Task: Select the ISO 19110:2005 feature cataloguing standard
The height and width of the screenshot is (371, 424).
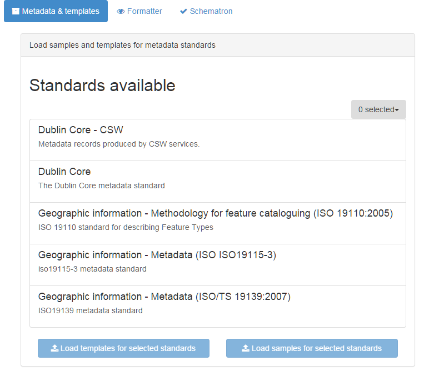Action: pos(218,223)
